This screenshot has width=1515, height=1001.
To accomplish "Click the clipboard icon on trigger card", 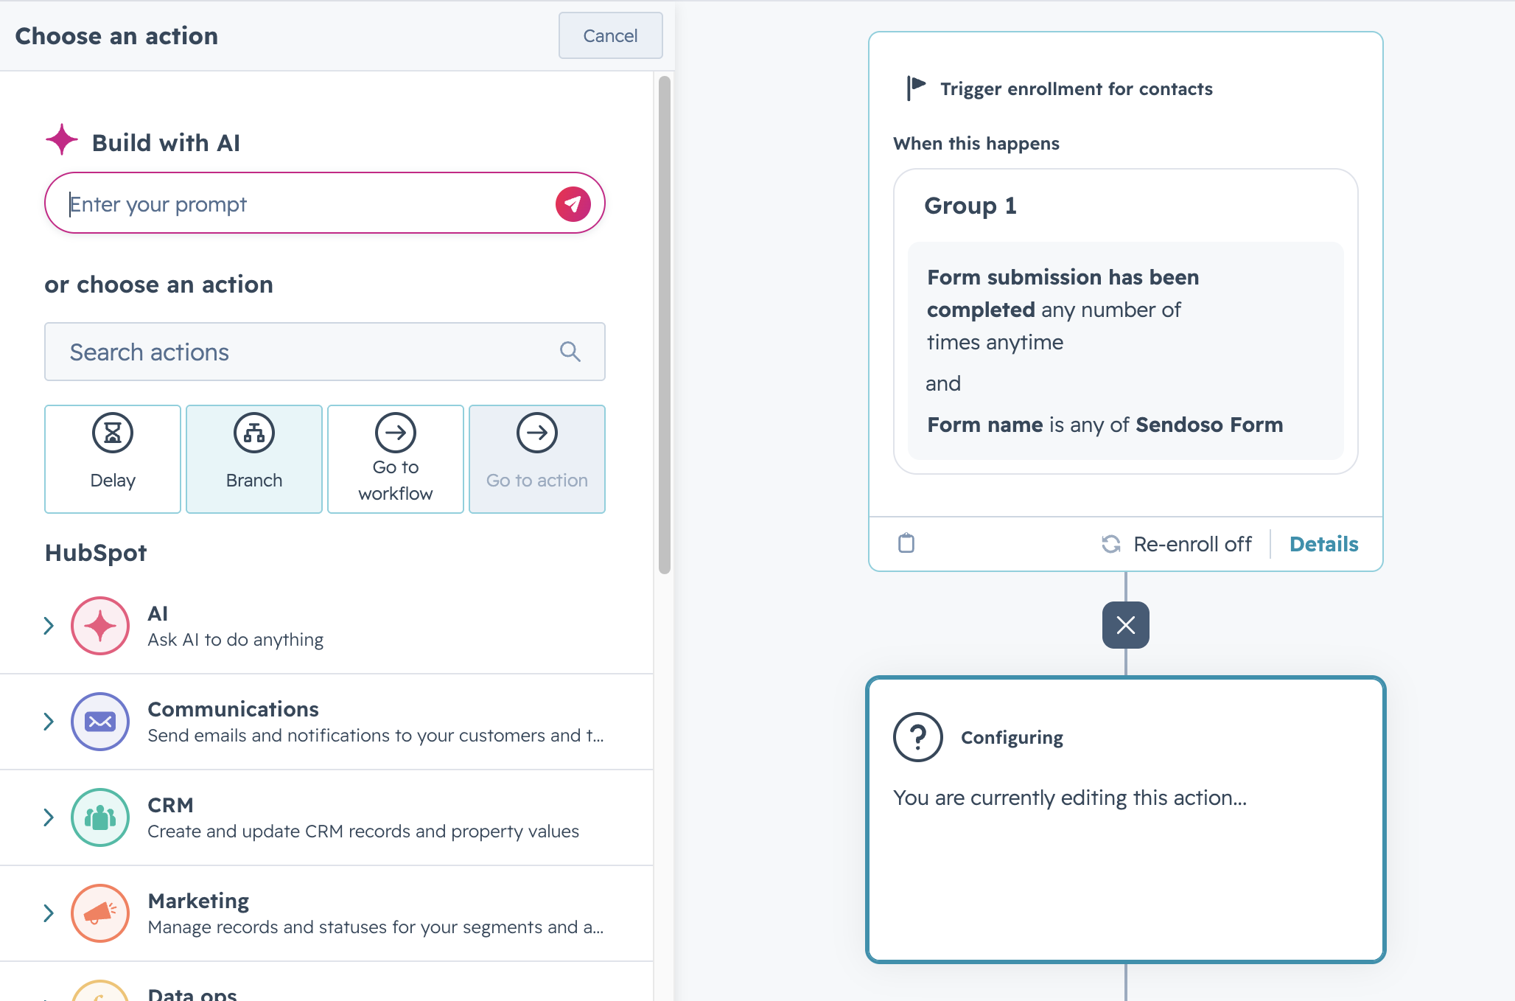I will click(906, 543).
